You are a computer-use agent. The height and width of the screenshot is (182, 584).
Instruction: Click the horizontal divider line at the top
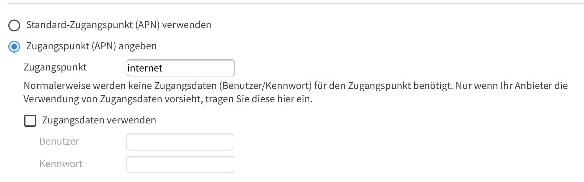pos(295,4)
